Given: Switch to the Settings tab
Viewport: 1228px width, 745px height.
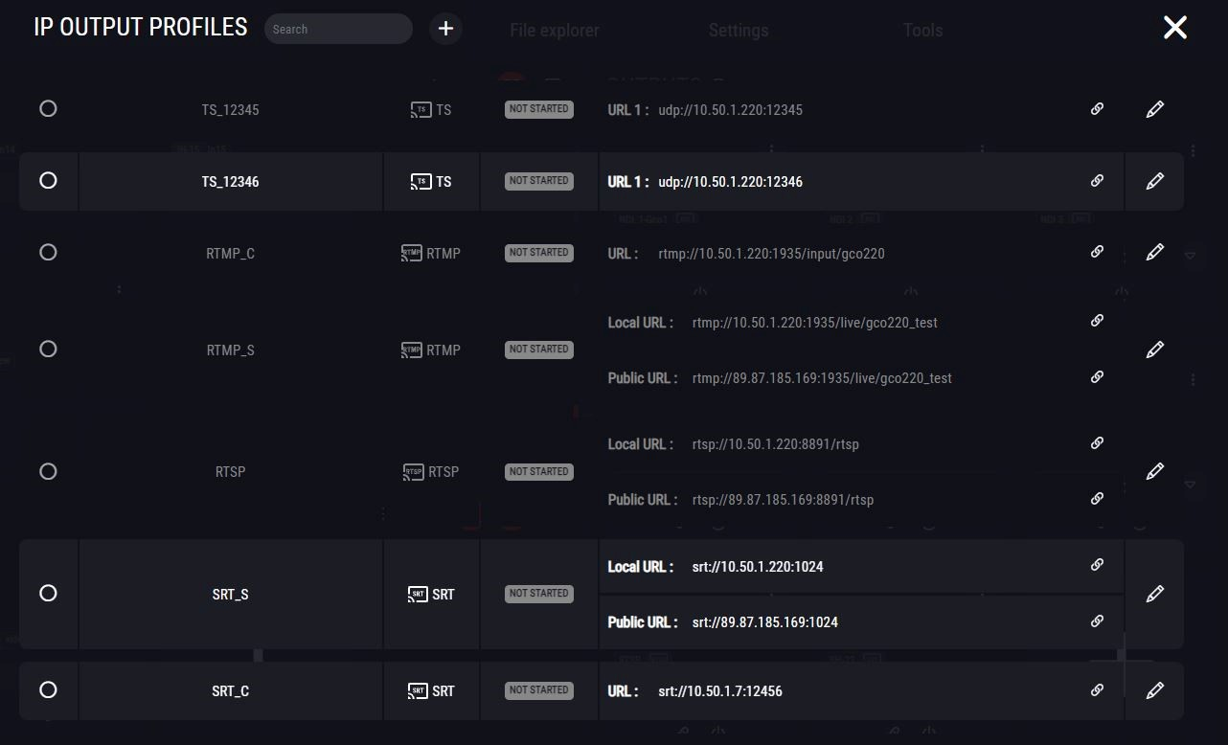Looking at the screenshot, I should pos(738,31).
